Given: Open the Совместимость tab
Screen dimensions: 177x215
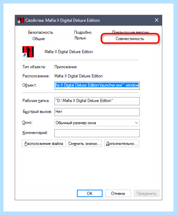Looking at the screenshot, I should pyautogui.click(x=130, y=39).
